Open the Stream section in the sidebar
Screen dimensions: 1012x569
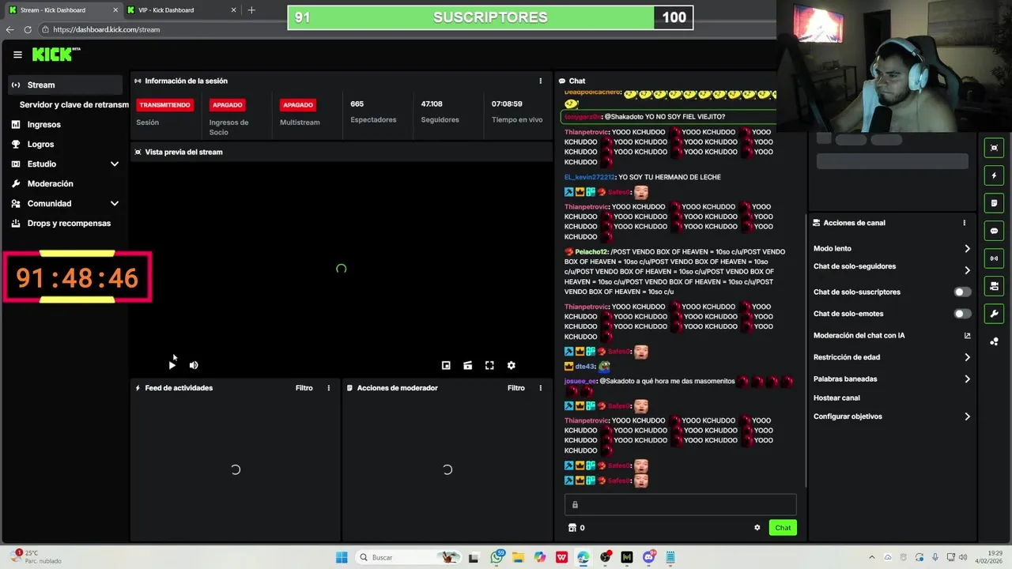pos(66,85)
